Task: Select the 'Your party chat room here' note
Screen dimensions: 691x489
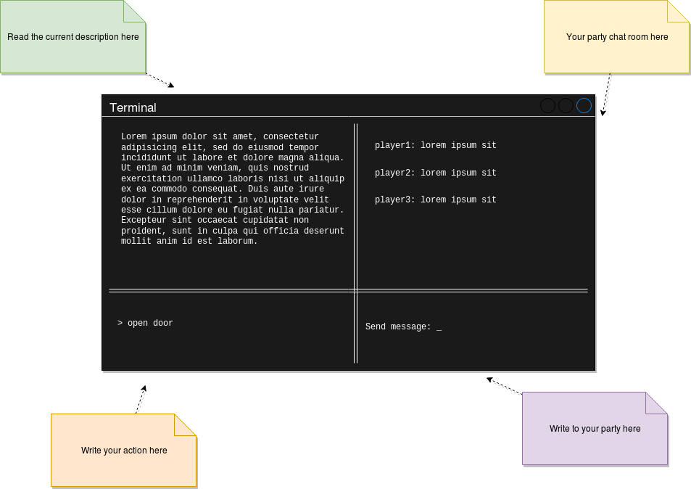Action: click(x=617, y=37)
